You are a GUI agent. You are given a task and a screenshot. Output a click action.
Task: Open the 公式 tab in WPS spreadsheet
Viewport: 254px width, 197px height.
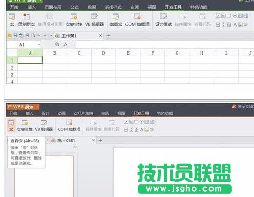[x=74, y=7]
